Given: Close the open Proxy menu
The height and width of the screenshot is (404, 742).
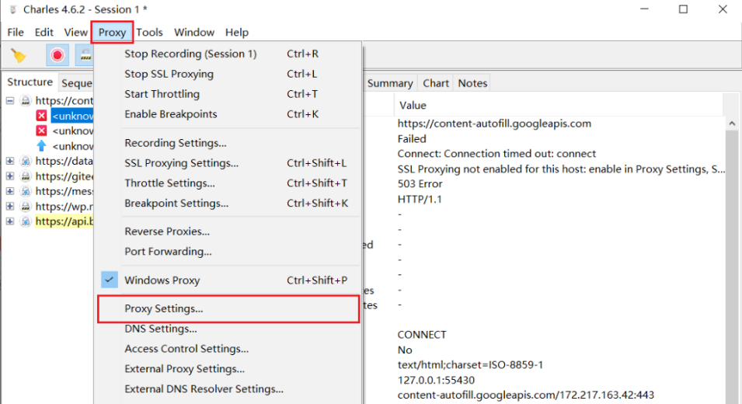Looking at the screenshot, I should [x=112, y=32].
